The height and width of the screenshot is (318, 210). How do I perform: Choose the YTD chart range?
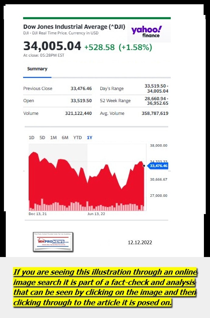[x=77, y=138]
